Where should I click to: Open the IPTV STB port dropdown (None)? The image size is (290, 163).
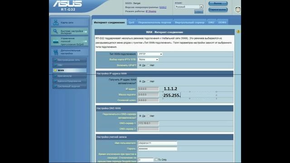148,59
